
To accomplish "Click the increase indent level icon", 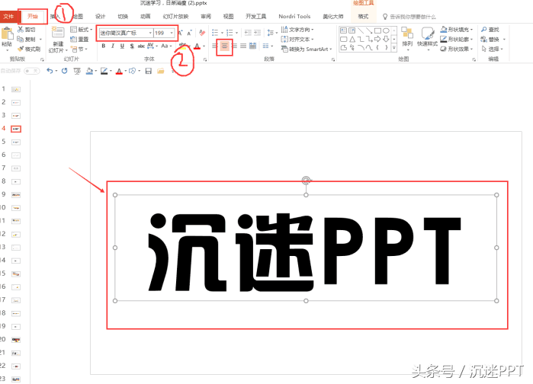I will (x=257, y=33).
